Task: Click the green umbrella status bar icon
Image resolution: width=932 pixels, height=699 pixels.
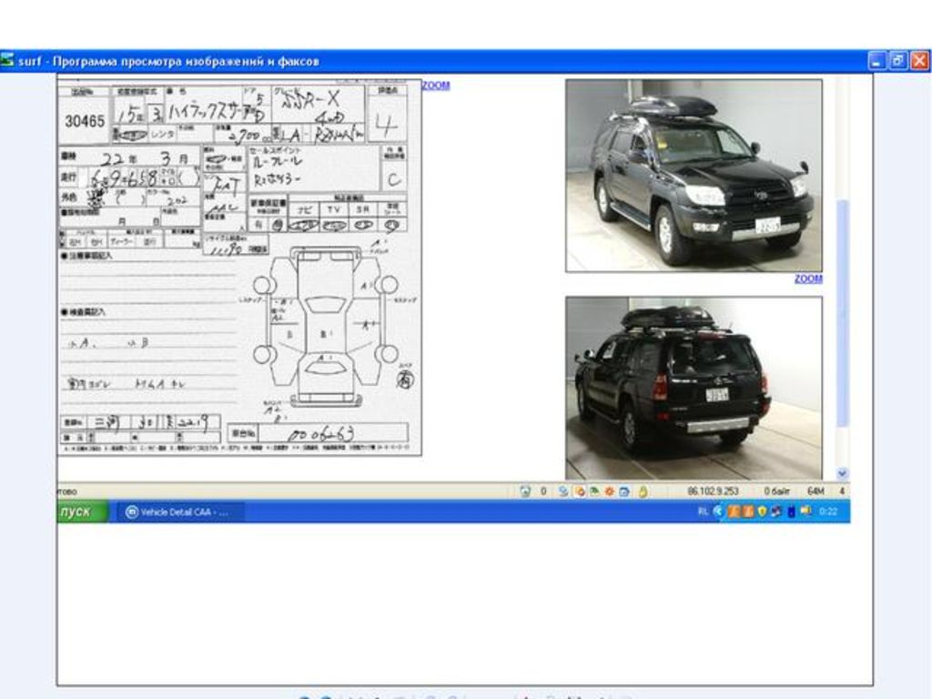Action: click(593, 491)
